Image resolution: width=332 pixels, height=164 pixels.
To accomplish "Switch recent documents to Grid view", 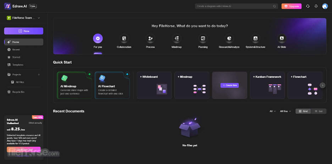I will pyautogui.click(x=303, y=111).
